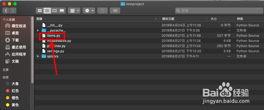Switch to icon view mode
Screen dimensions: 264x110
(x=40, y=11)
